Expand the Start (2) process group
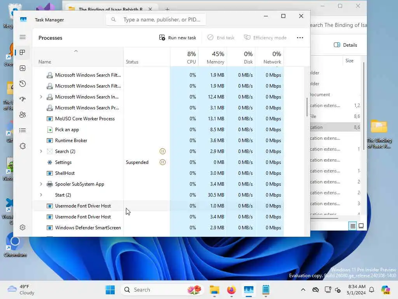The image size is (398, 299). [41, 195]
